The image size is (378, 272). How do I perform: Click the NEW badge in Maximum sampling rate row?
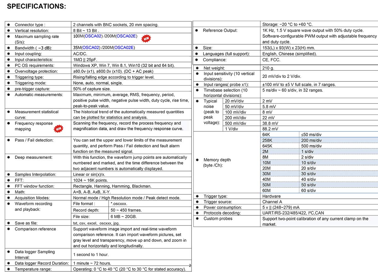146,38
